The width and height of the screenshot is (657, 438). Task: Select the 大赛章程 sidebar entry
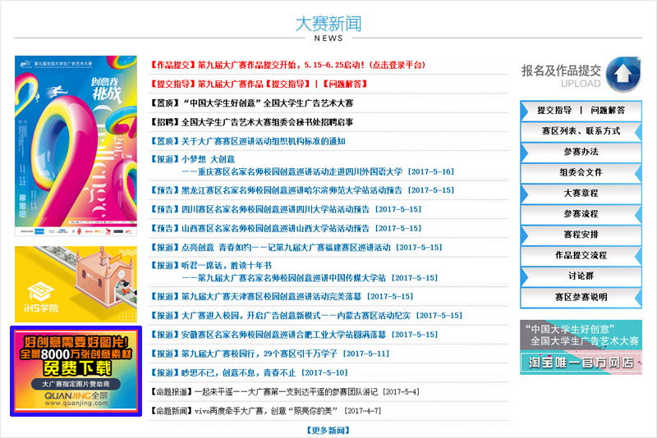581,194
